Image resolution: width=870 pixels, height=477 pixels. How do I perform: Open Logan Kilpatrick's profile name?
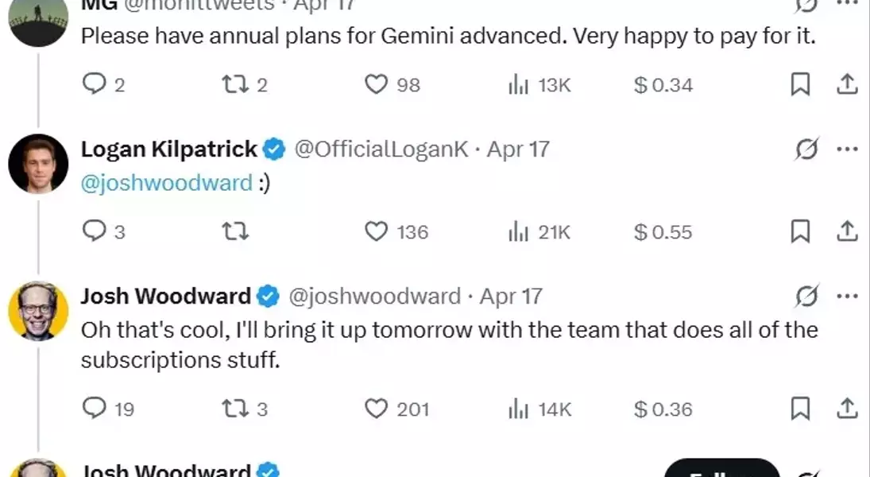(x=168, y=149)
